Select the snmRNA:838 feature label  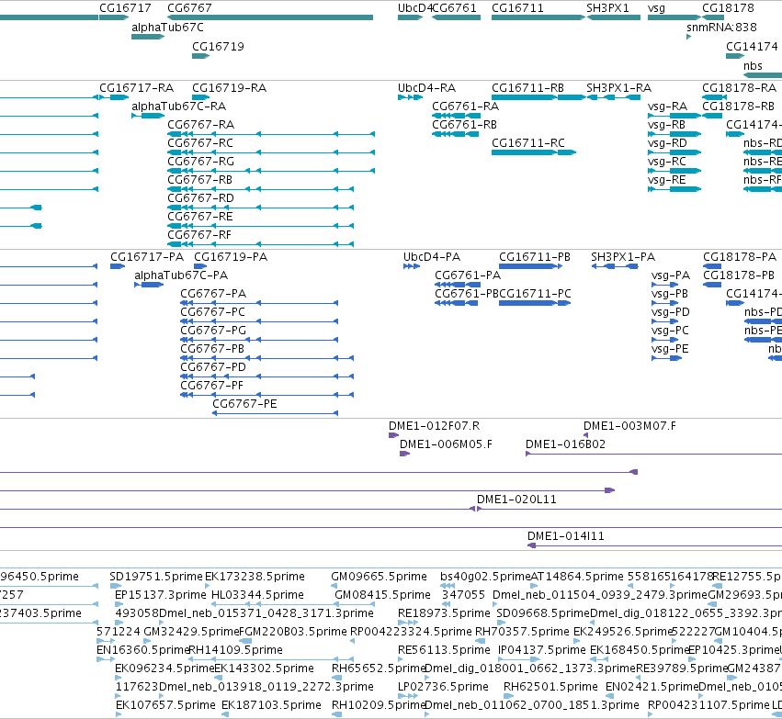[x=721, y=28]
